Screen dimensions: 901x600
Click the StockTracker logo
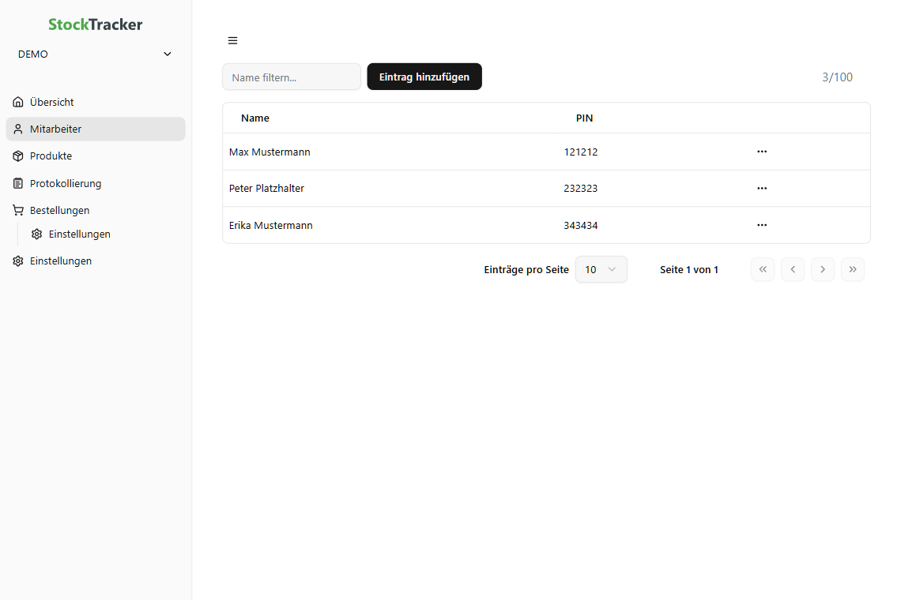click(x=96, y=24)
